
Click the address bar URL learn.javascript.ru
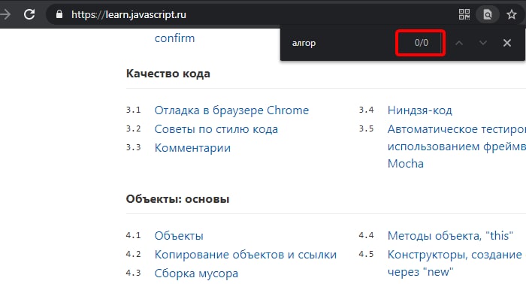click(128, 14)
